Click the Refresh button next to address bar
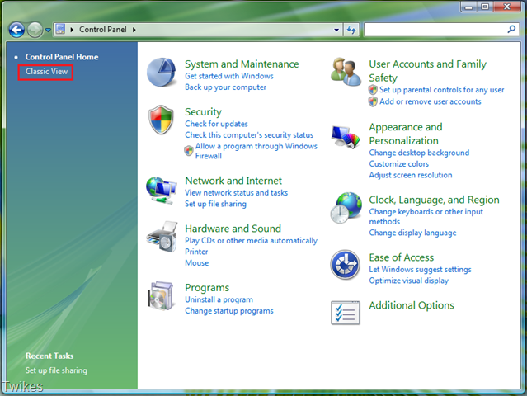527x396 pixels. click(351, 30)
